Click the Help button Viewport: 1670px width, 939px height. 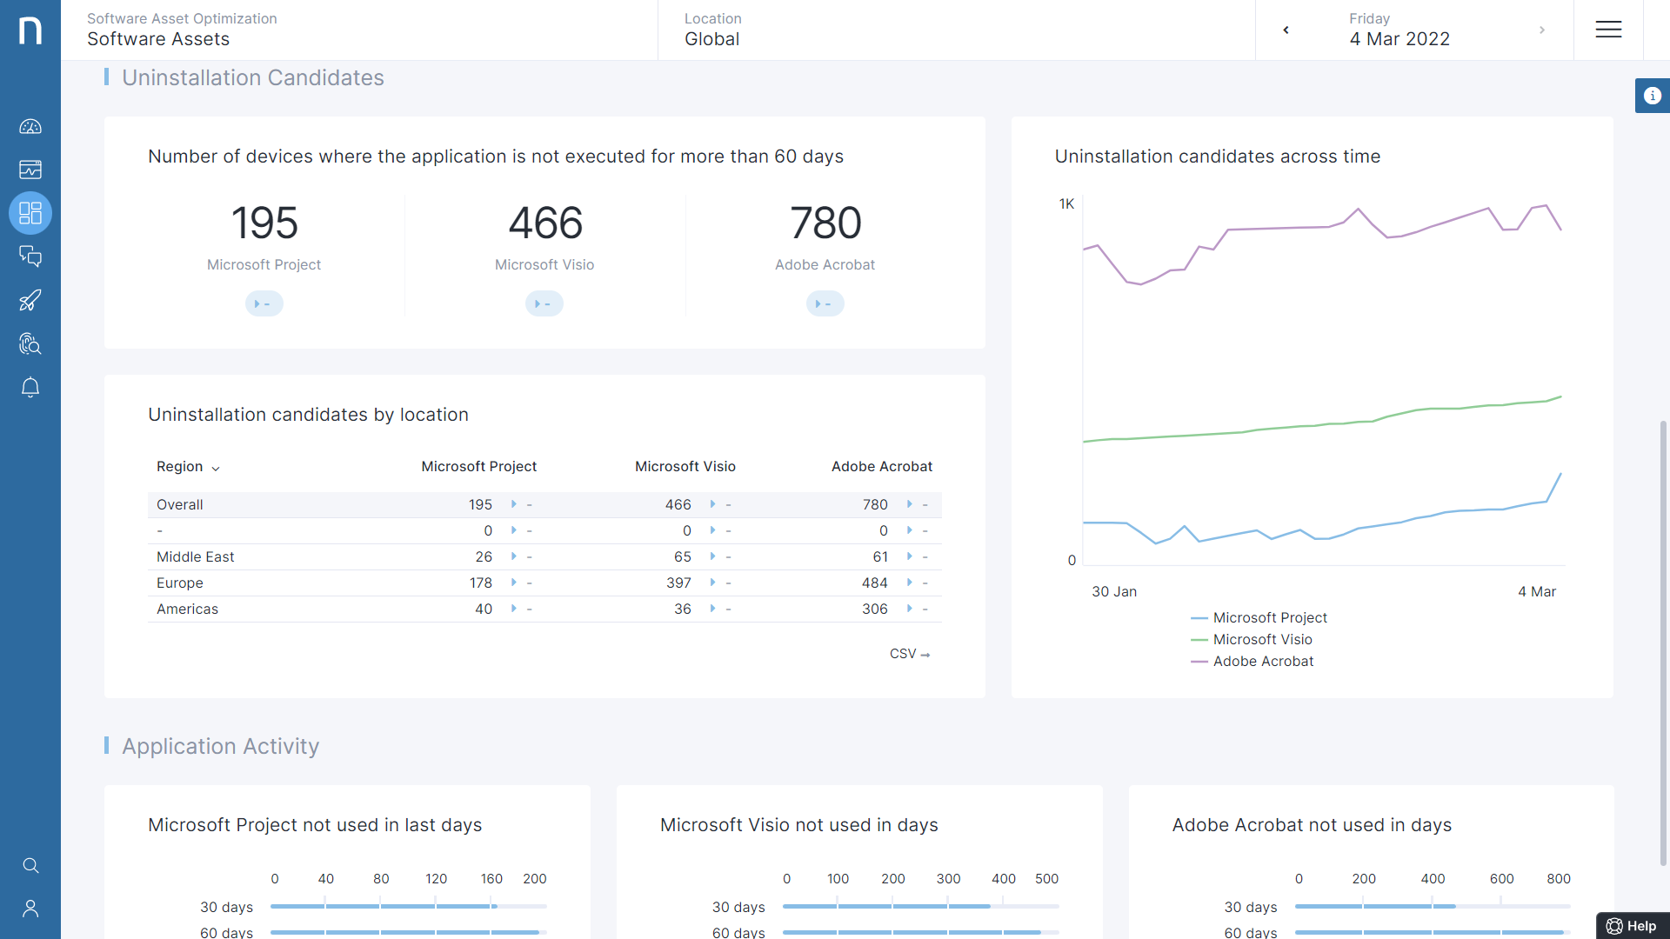pyautogui.click(x=1632, y=926)
